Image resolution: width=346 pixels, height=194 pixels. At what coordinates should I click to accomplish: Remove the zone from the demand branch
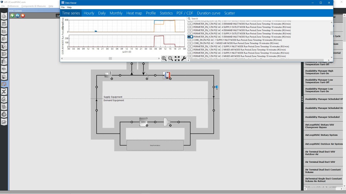point(147,126)
